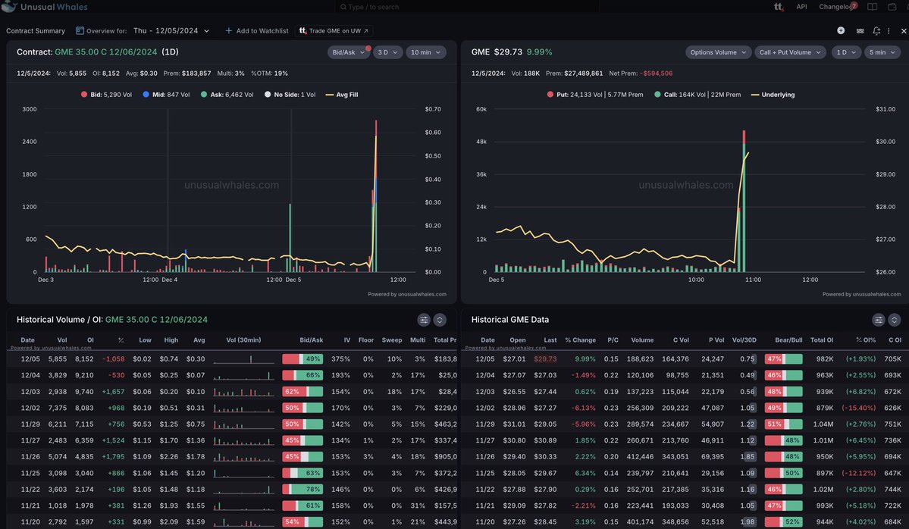Open the tastytrade icon in the top bar
The height and width of the screenshot is (529, 909).
pyautogui.click(x=778, y=7)
